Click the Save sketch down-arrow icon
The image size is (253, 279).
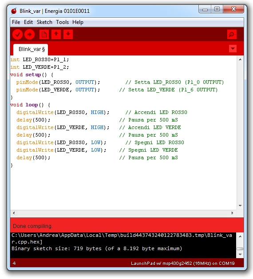68,34
